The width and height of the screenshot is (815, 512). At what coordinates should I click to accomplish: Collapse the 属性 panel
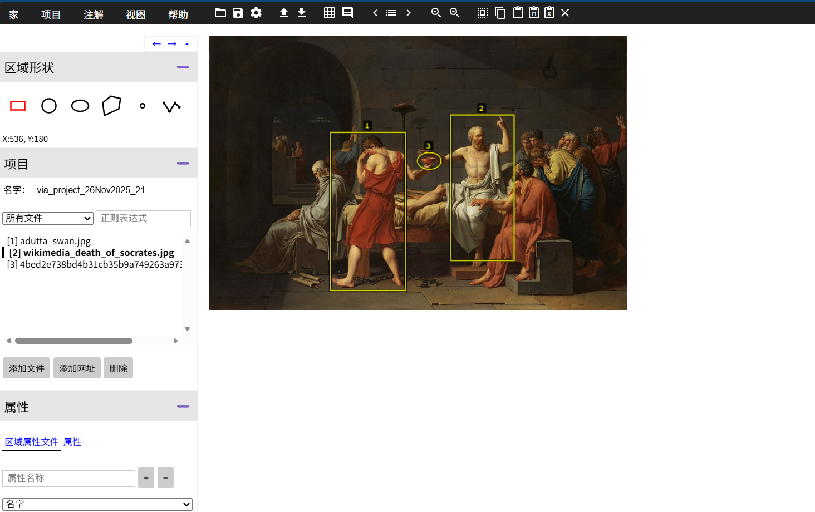point(183,406)
